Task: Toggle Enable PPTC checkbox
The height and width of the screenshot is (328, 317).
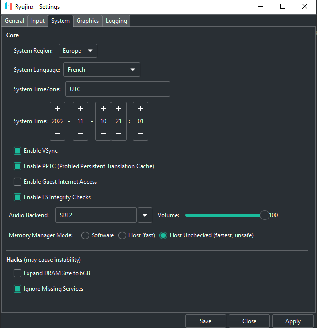Action: pos(17,166)
